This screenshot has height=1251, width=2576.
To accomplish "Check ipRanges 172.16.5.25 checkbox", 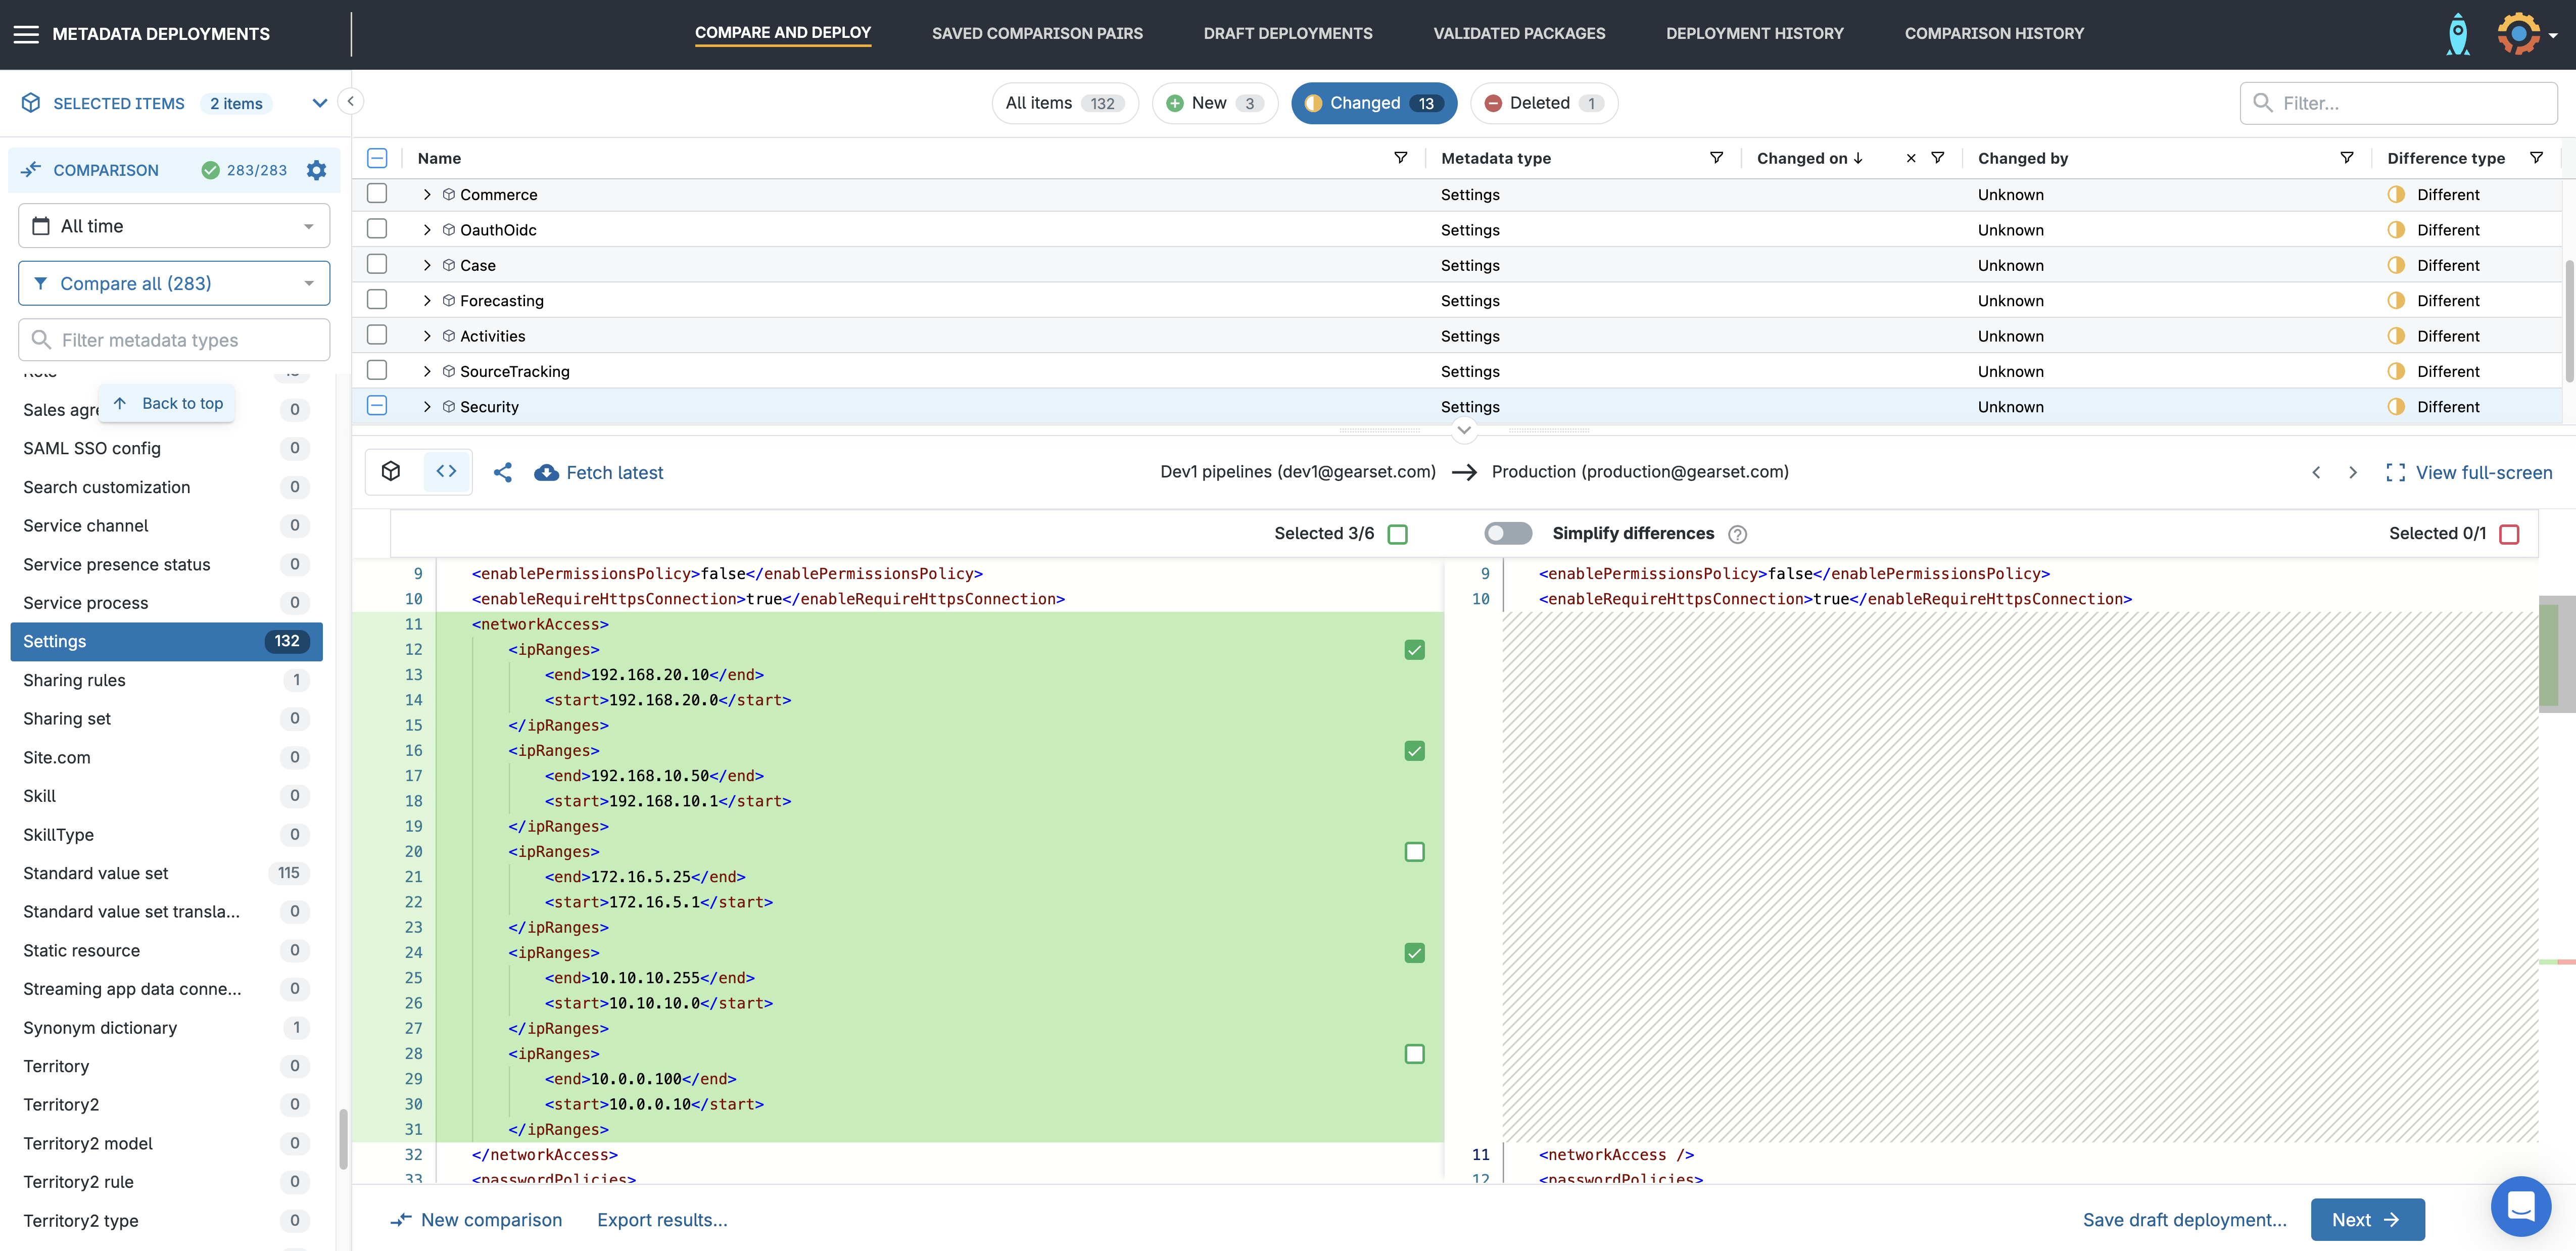I will point(1414,852).
